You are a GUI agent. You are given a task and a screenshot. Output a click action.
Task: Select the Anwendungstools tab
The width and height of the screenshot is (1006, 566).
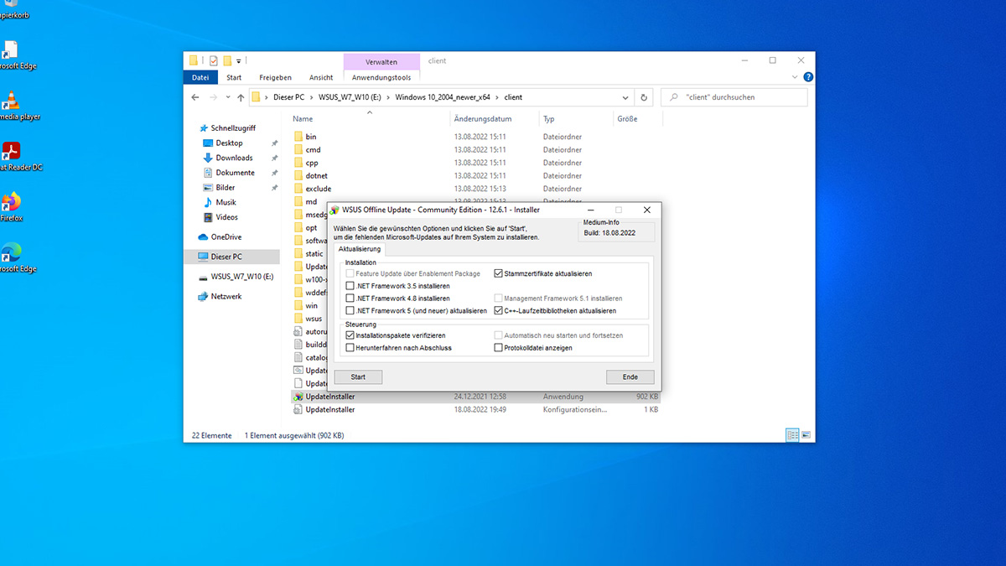click(381, 77)
